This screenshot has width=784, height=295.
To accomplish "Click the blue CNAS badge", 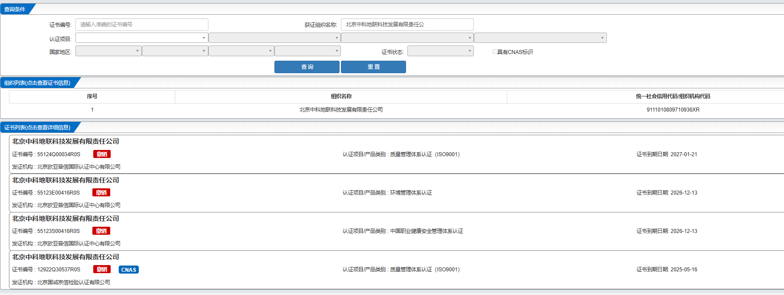I will point(129,270).
